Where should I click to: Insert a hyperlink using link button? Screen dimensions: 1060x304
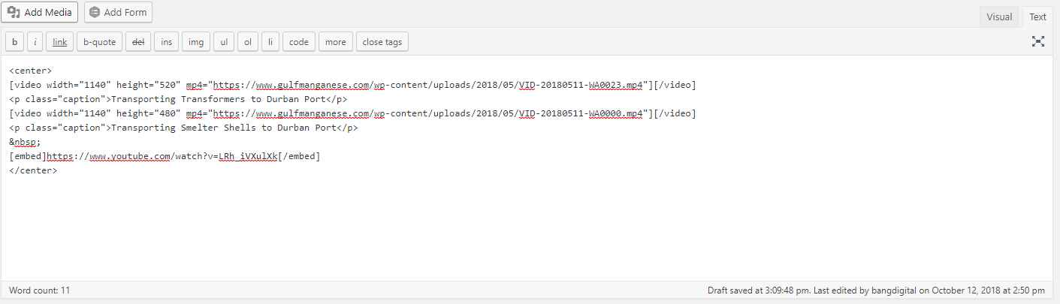pyautogui.click(x=60, y=42)
